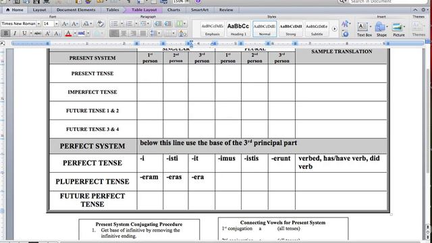Viewport: 432px width, 243px height.
Task: Insert a Shape
Action: [381, 30]
